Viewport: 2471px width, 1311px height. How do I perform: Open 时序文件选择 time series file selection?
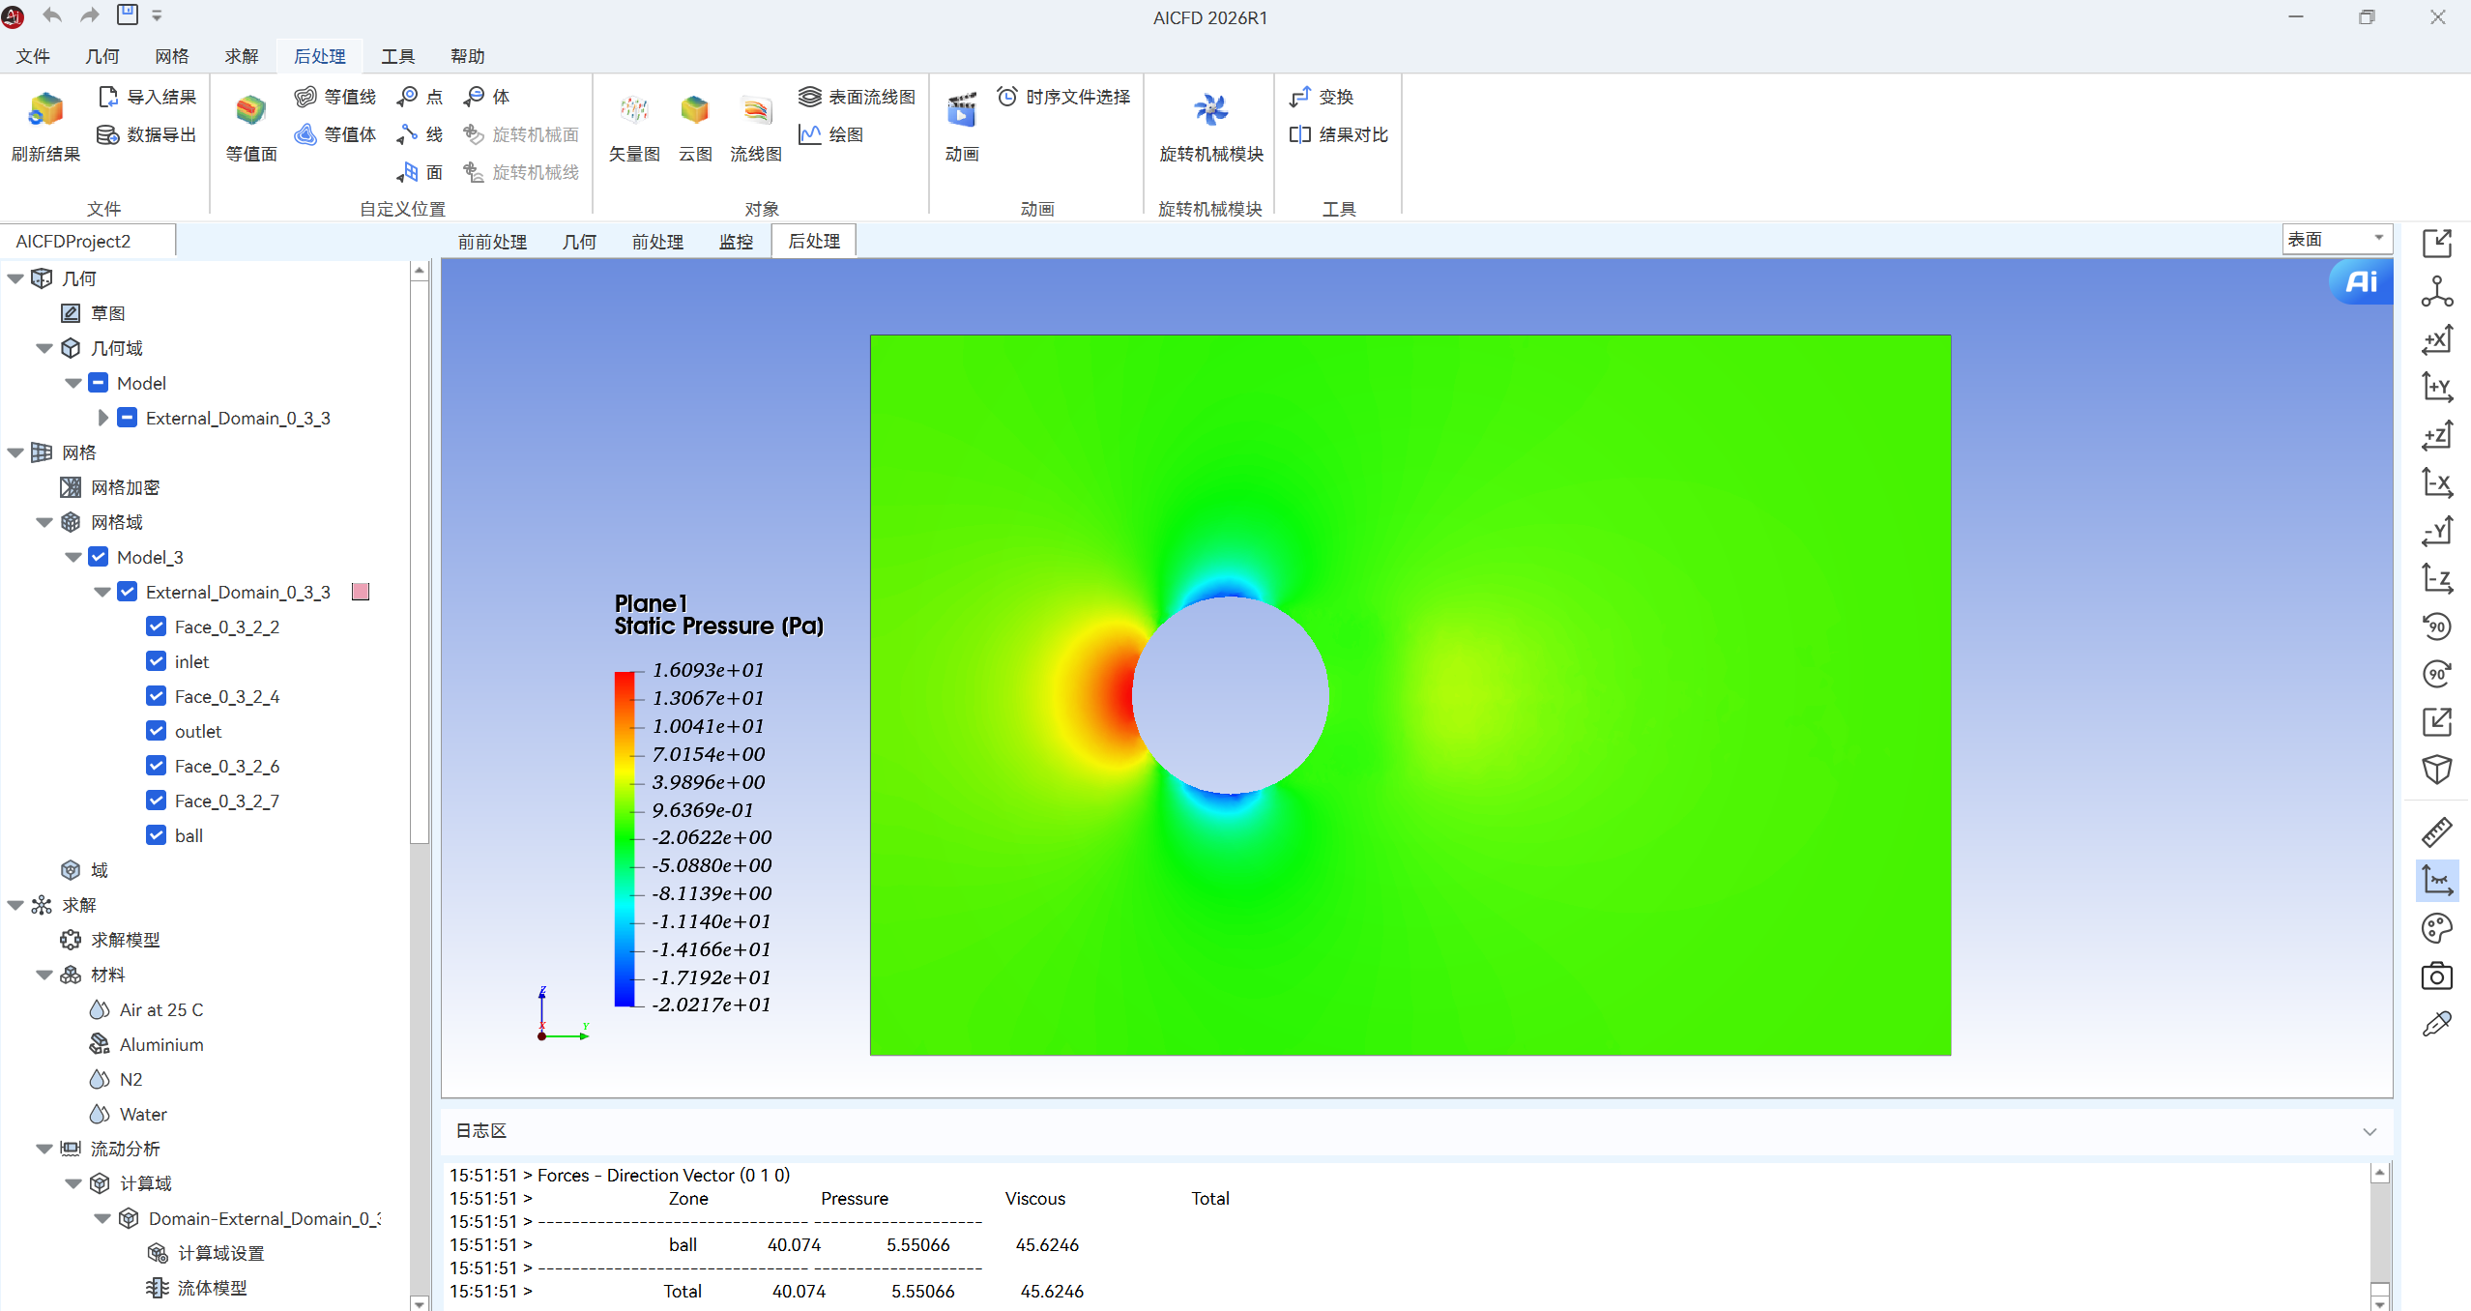(1063, 97)
